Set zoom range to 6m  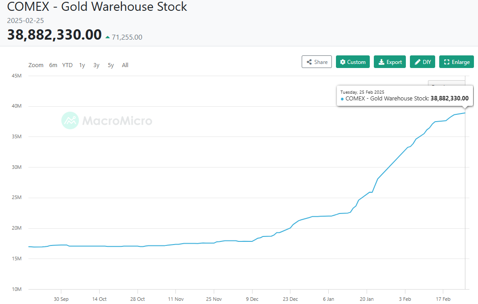click(53, 65)
